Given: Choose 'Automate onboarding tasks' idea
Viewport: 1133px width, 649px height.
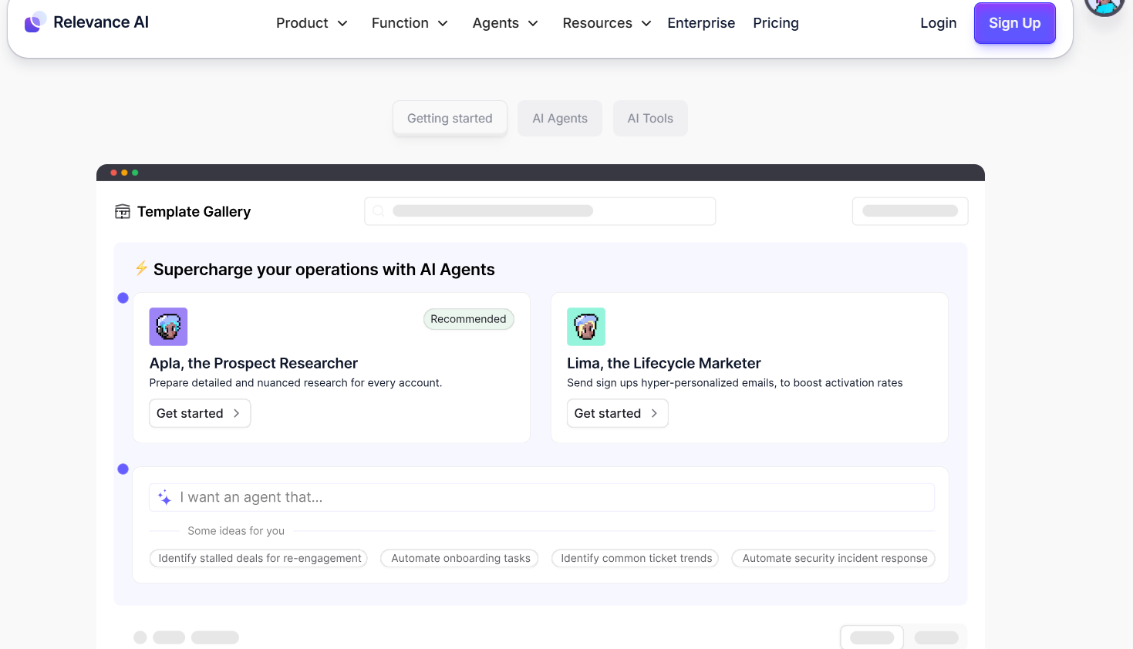Looking at the screenshot, I should point(460,558).
